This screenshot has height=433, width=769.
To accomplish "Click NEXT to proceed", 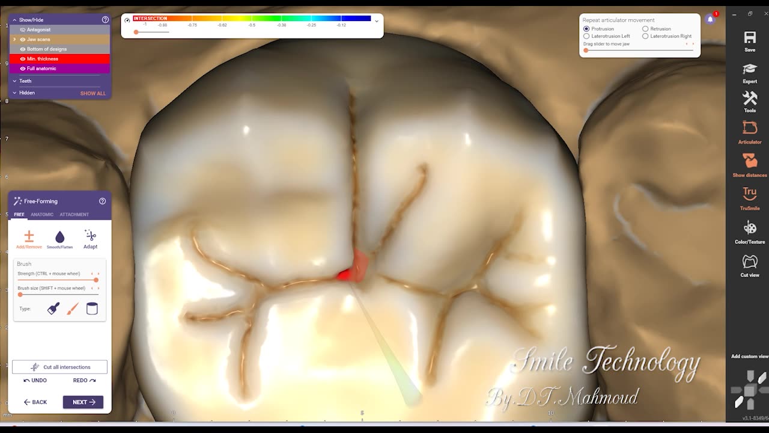I will pos(83,402).
